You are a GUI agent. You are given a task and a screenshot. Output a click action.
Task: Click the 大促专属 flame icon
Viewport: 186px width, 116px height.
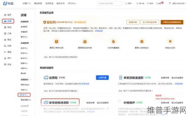[x=113, y=41]
